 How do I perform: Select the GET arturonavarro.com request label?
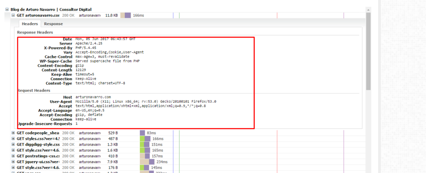point(38,15)
